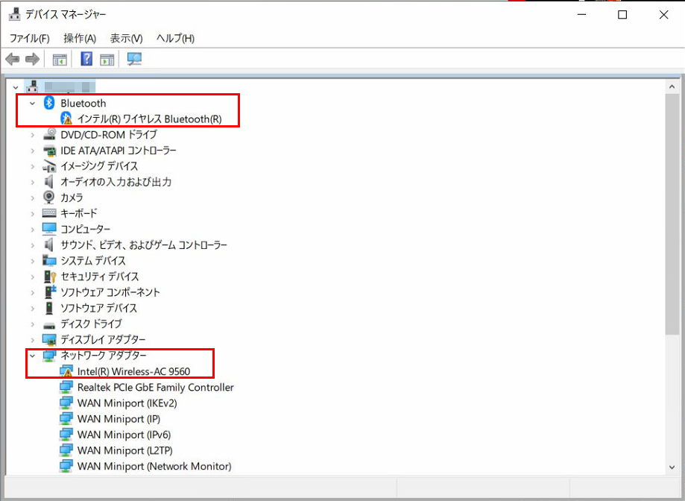
Task: Click the サウンド、ビデオ controller speaker icon
Action: click(x=49, y=245)
